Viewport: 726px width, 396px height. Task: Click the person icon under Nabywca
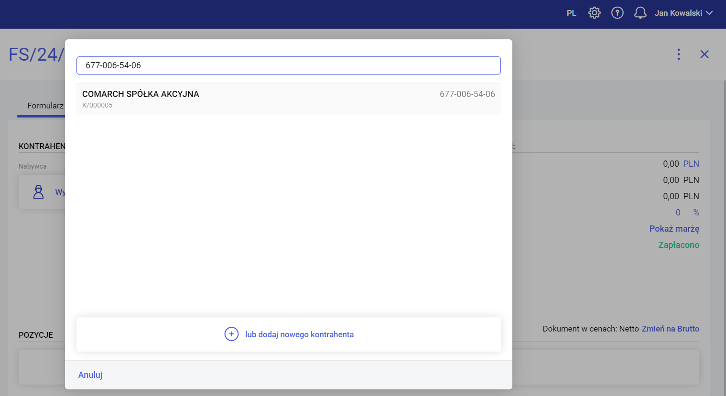(x=38, y=192)
